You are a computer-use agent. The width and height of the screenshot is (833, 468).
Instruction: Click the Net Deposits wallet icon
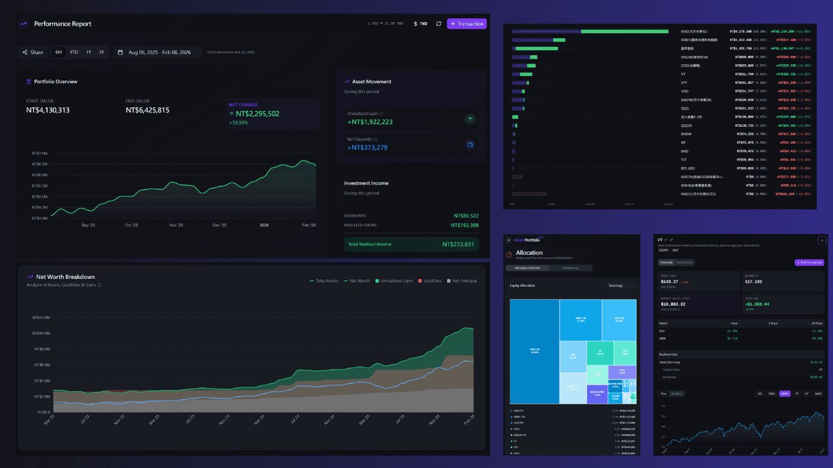pyautogui.click(x=471, y=144)
